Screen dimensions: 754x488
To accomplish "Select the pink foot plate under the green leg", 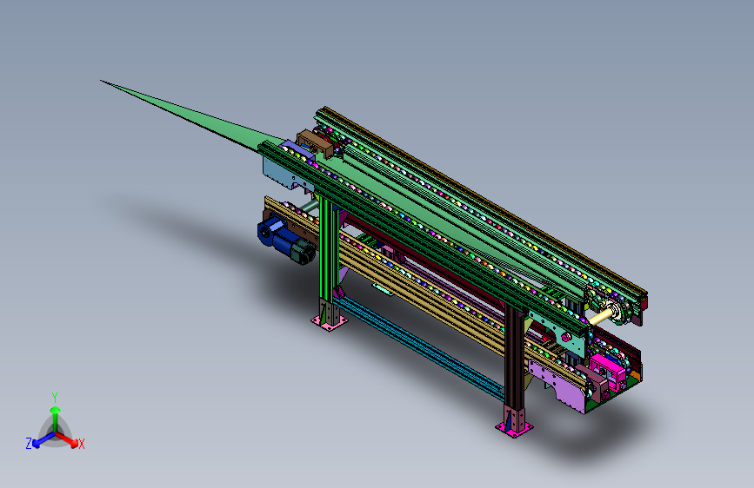I will pyautogui.click(x=330, y=322).
